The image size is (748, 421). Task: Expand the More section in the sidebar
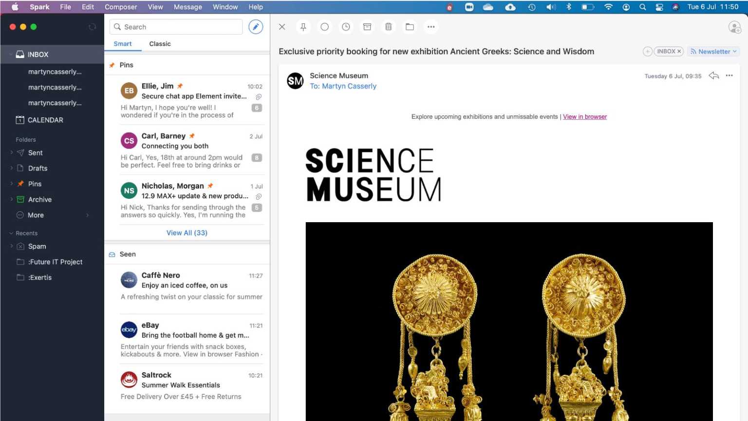[x=87, y=215]
